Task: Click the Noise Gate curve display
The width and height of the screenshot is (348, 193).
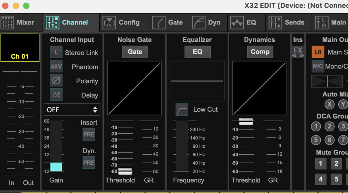Action: [x=134, y=88]
